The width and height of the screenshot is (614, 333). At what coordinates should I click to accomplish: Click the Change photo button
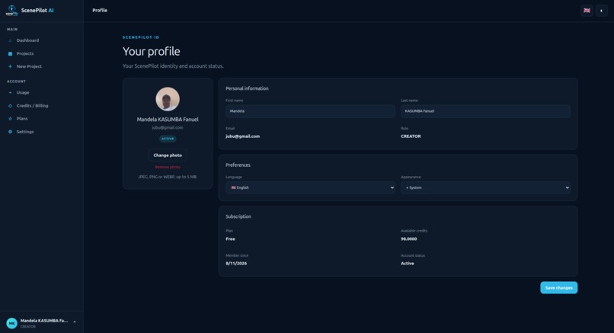coord(168,155)
